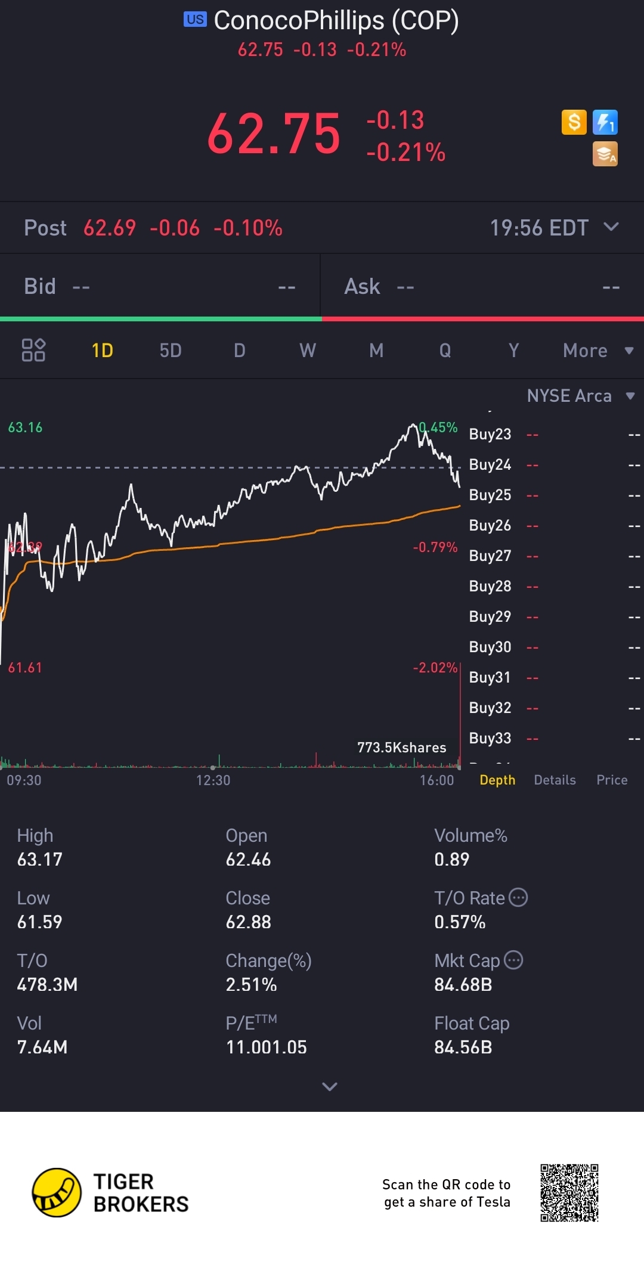Viewport: 644px width, 1274px height.
Task: Tap the Float Cap 84.56B value
Action: (463, 1047)
